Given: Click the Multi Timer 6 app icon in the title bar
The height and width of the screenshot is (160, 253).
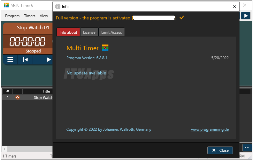Looking at the screenshot, I should 6,5.
